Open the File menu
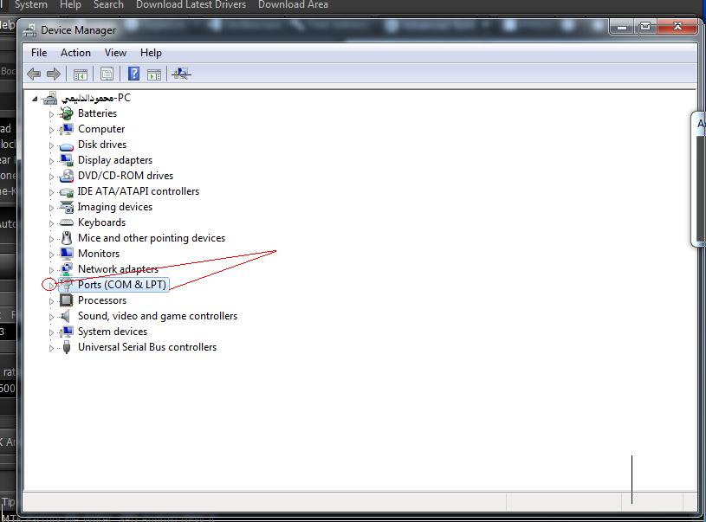The height and width of the screenshot is (522, 706). click(x=39, y=53)
